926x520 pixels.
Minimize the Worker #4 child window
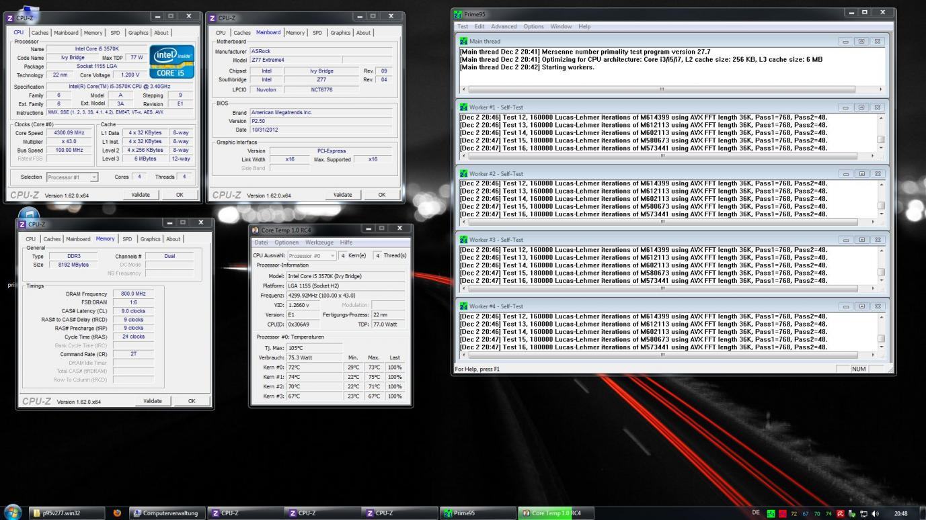click(x=845, y=306)
